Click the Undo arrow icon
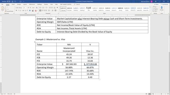This screenshot has width=170, height=95. 15,2
